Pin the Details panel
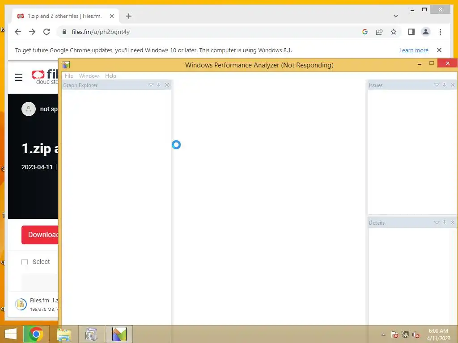The image size is (458, 343). [x=444, y=222]
